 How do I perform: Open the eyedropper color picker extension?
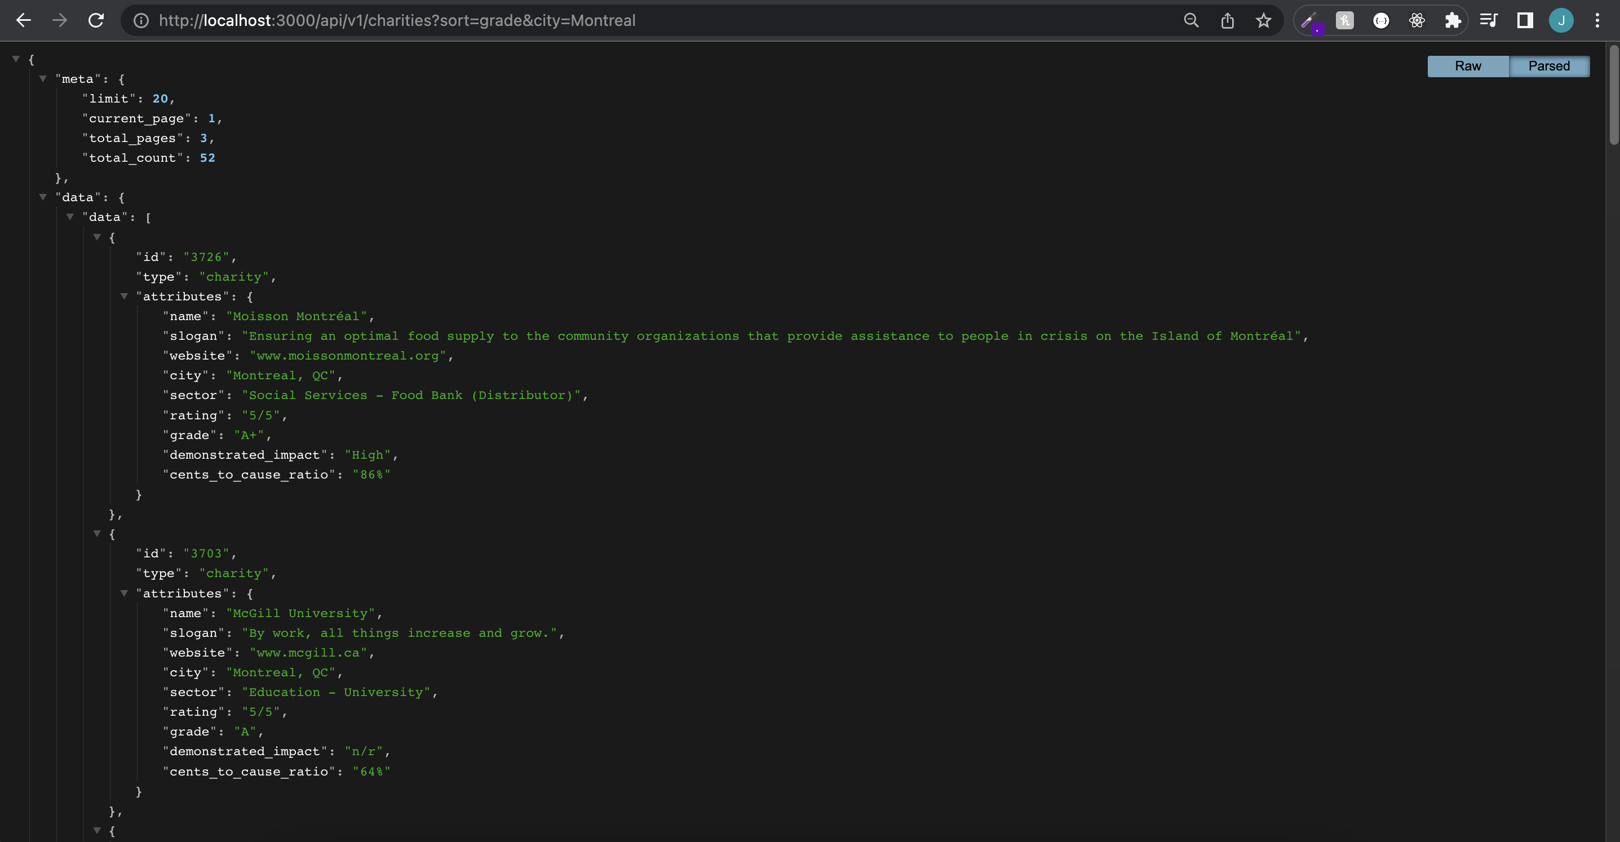1309,21
